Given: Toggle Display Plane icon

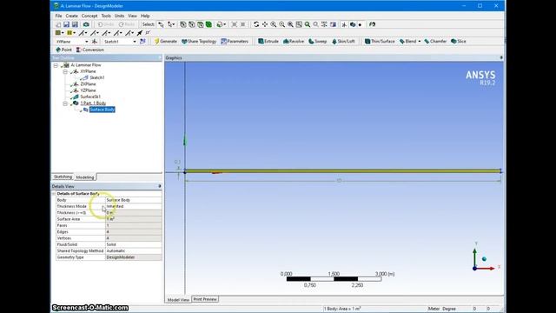Looking at the screenshot, I should [344, 24].
